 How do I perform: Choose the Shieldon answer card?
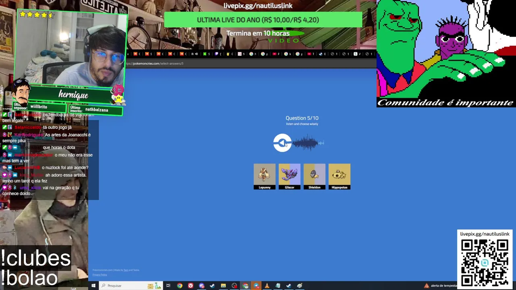click(314, 176)
